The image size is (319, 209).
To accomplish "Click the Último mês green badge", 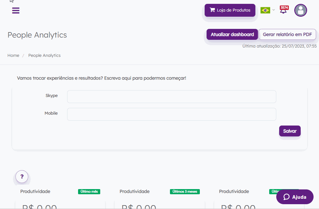I will pos(89,192).
